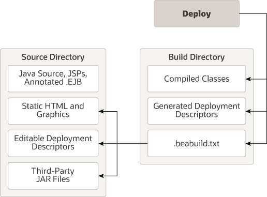Viewport: 267px width, 197px height.
Task: Click arrowhead pointing into Editable Deployment Descriptors
Action: pyautogui.click(x=101, y=143)
